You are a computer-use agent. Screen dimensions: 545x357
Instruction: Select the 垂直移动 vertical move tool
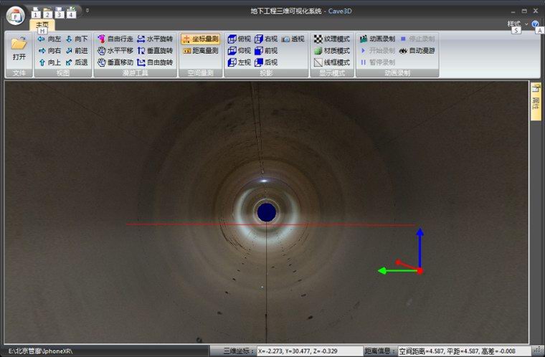115,62
